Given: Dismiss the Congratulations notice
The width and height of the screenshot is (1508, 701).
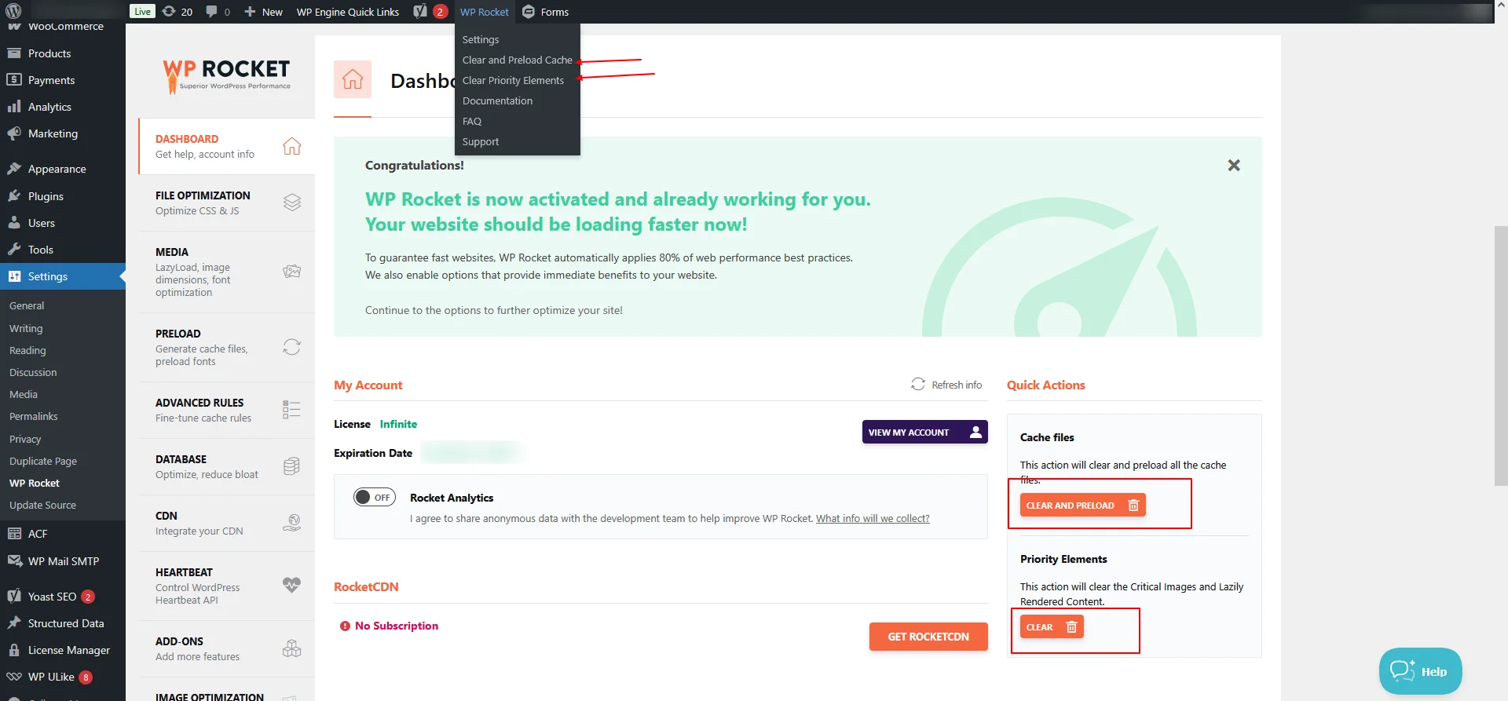Looking at the screenshot, I should tap(1234, 165).
